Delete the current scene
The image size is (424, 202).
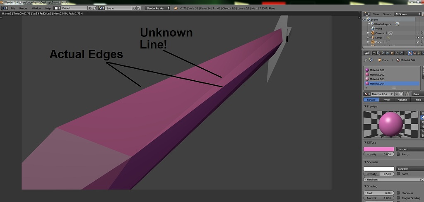(x=139, y=8)
